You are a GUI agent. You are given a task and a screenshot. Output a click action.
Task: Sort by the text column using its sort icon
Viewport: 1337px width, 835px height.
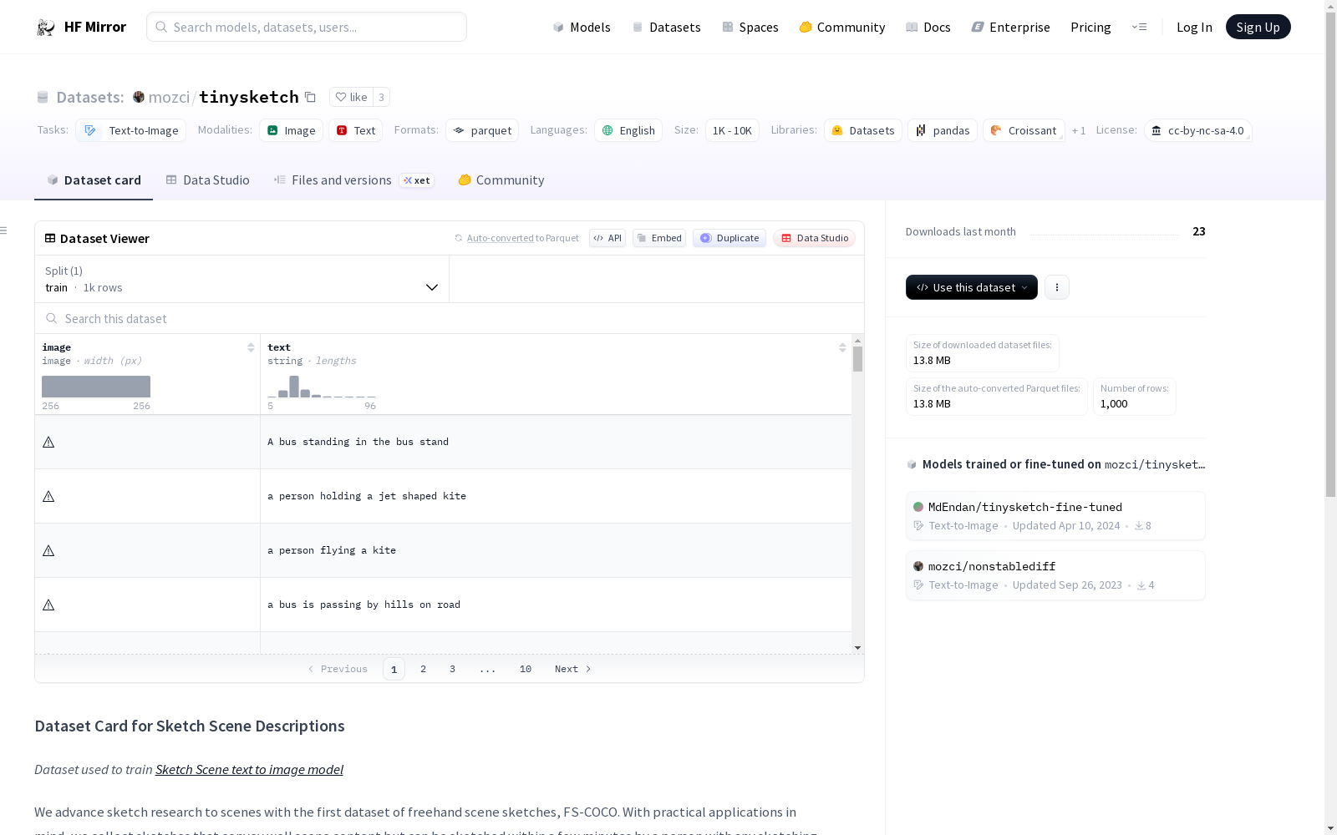842,347
